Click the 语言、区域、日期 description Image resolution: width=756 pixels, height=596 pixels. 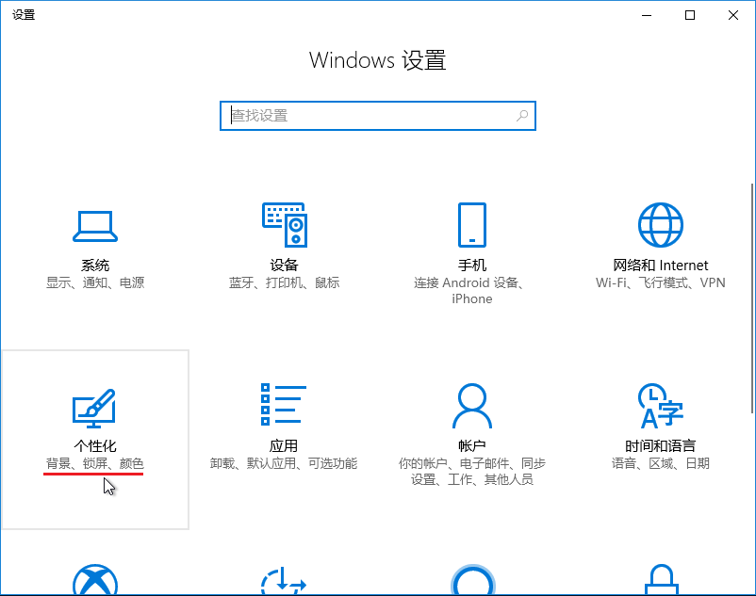(661, 463)
